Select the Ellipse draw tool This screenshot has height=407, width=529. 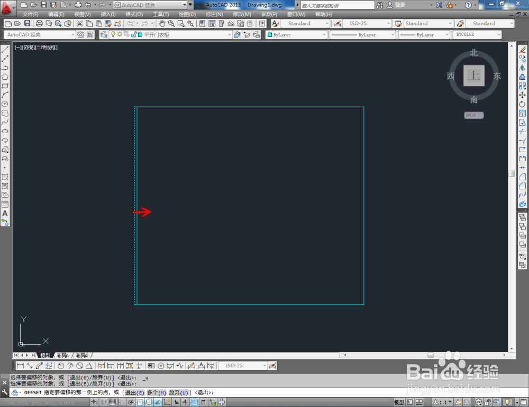(x=5, y=132)
